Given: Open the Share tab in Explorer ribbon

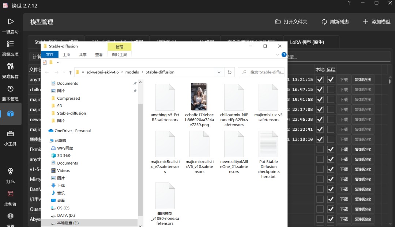Looking at the screenshot, I should tap(83, 54).
